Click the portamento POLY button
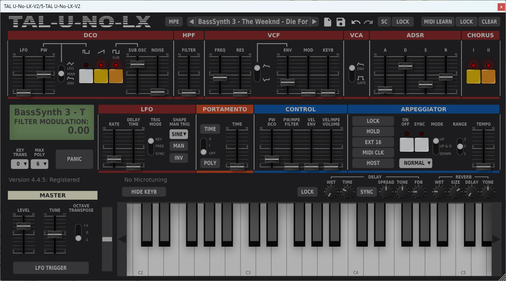Screen dimensions: 506x281 210,163
